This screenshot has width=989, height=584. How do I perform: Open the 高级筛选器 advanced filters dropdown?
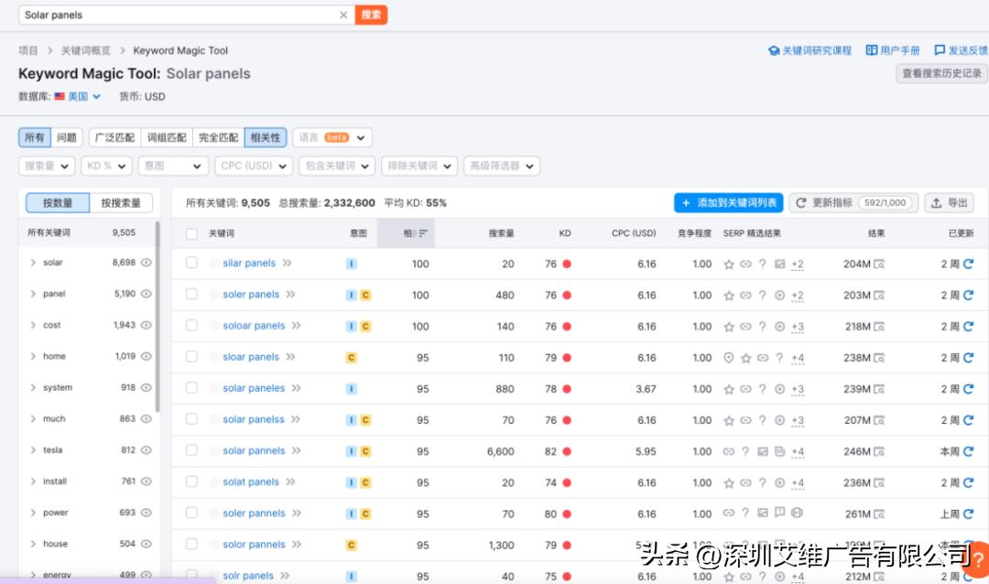click(x=501, y=166)
